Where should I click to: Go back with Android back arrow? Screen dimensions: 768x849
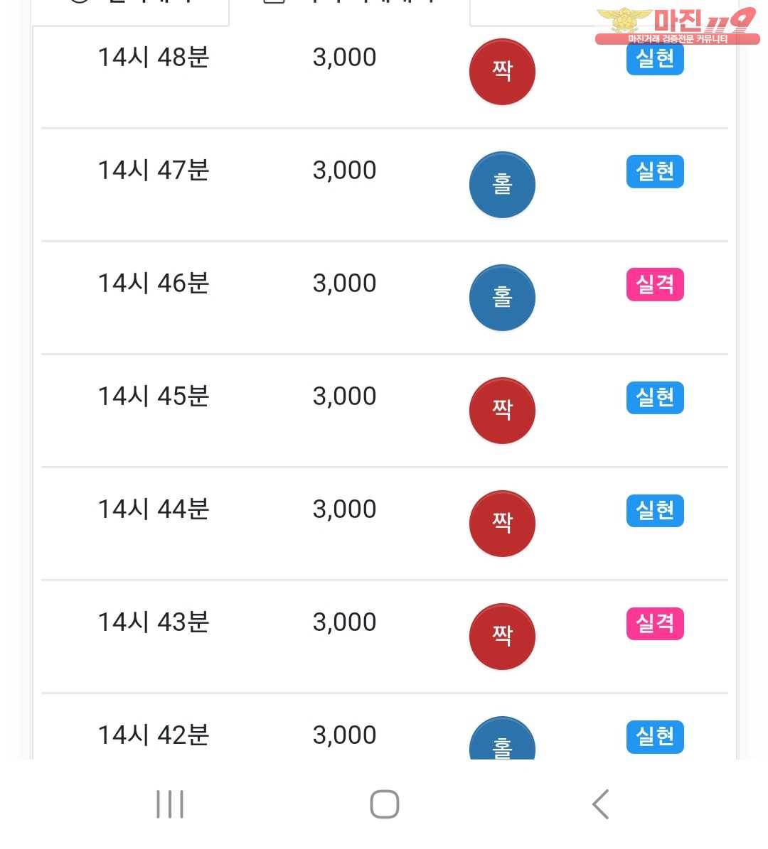point(600,804)
